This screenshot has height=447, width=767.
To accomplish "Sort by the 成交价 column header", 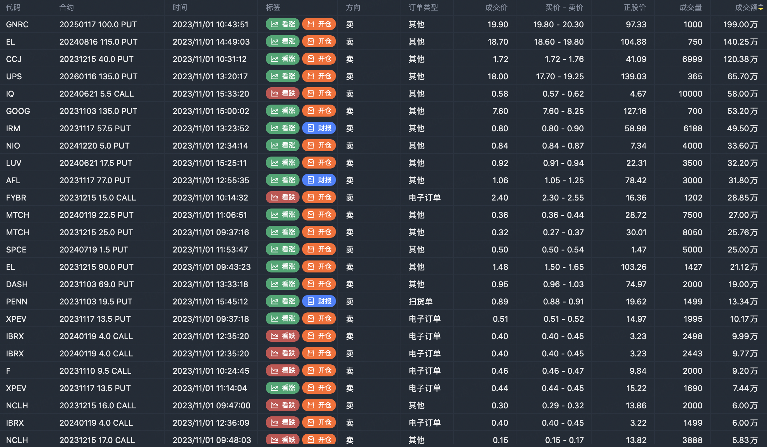I will [x=496, y=8].
